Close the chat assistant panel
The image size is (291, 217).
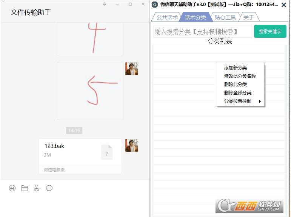284,5
